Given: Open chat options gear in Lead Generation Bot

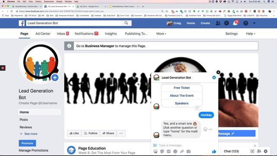Looking at the screenshot, I should pyautogui.click(x=214, y=78).
